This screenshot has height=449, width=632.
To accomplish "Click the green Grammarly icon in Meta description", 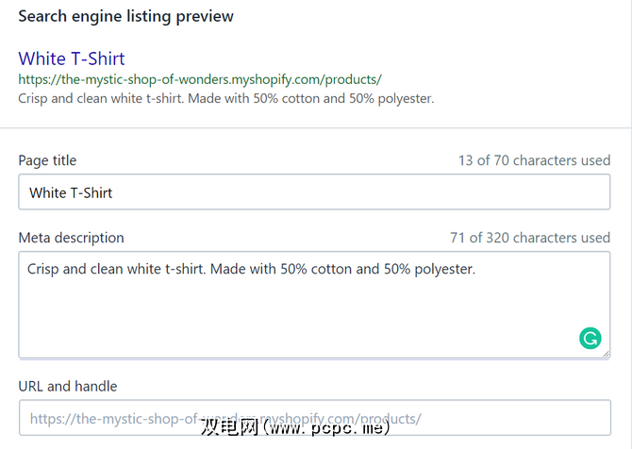I will [x=590, y=339].
